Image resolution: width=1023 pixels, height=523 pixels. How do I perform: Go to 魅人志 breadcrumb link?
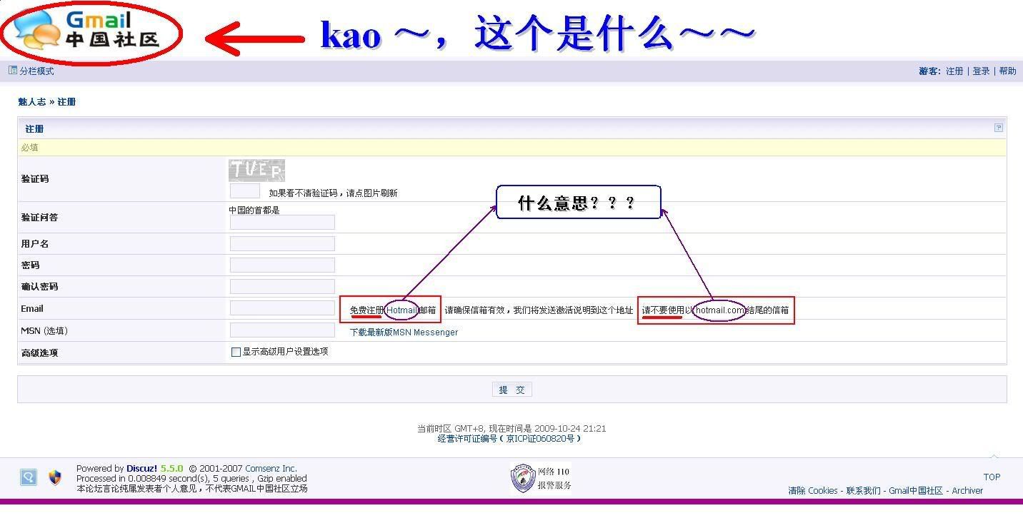click(x=31, y=102)
